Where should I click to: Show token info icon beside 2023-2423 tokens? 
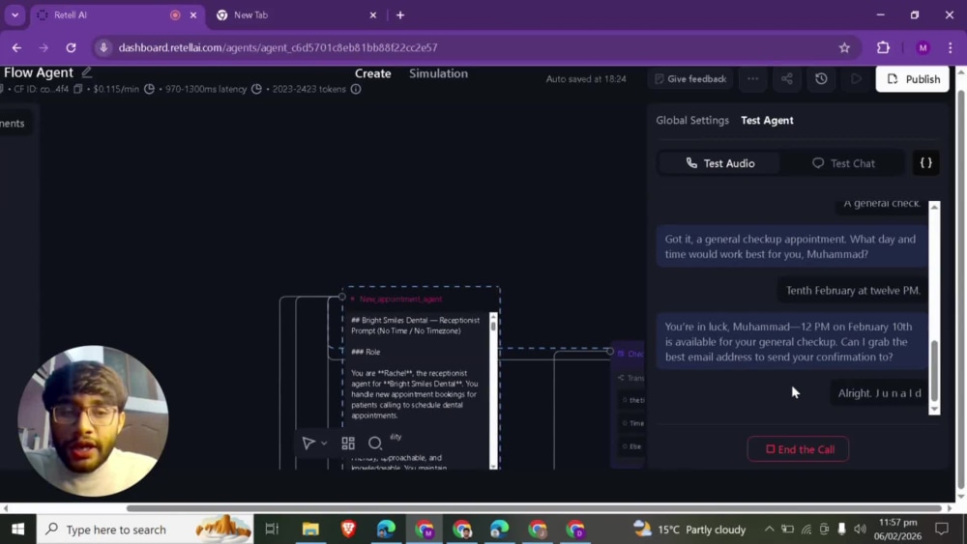pos(356,89)
